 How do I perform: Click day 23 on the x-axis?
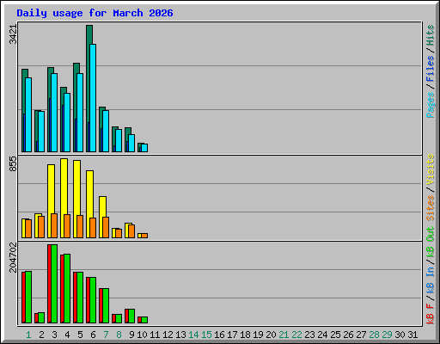[x=309, y=335]
